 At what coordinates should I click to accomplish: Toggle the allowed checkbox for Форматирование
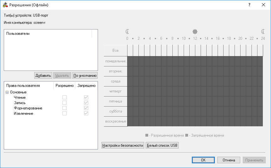tap(65, 108)
